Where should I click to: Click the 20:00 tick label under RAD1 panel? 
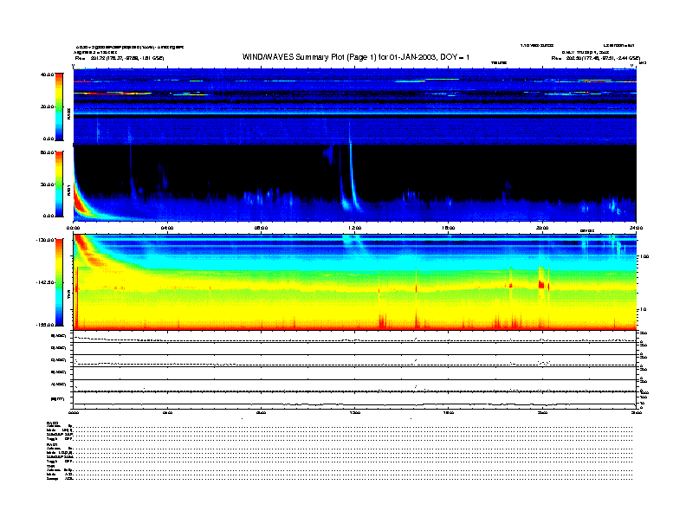(x=542, y=228)
